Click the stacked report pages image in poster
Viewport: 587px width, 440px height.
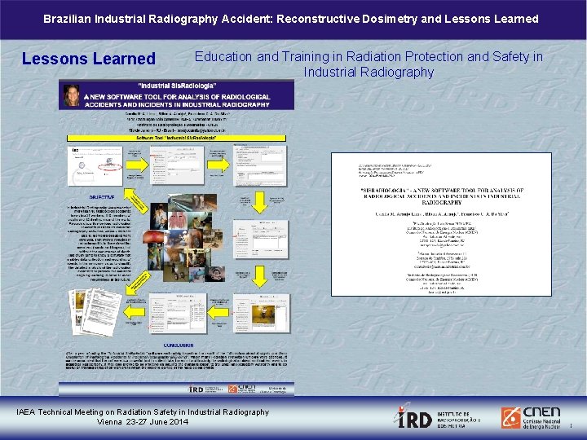click(x=95, y=311)
